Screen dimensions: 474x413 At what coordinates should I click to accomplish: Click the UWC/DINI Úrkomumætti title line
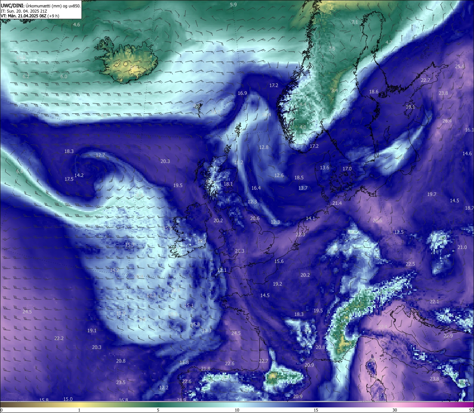(41, 6)
